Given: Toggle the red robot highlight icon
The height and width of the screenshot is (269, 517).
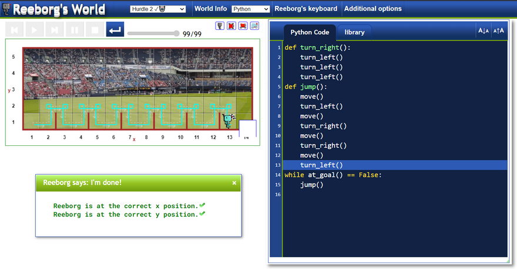Looking at the screenshot, I should coord(243,26).
